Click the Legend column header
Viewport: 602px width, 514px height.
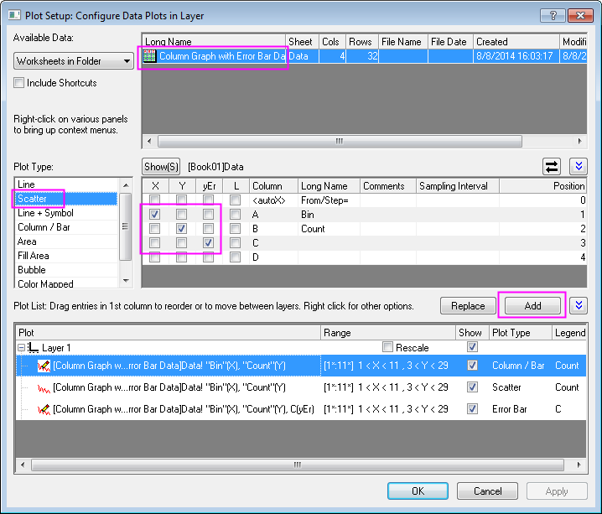tap(569, 332)
